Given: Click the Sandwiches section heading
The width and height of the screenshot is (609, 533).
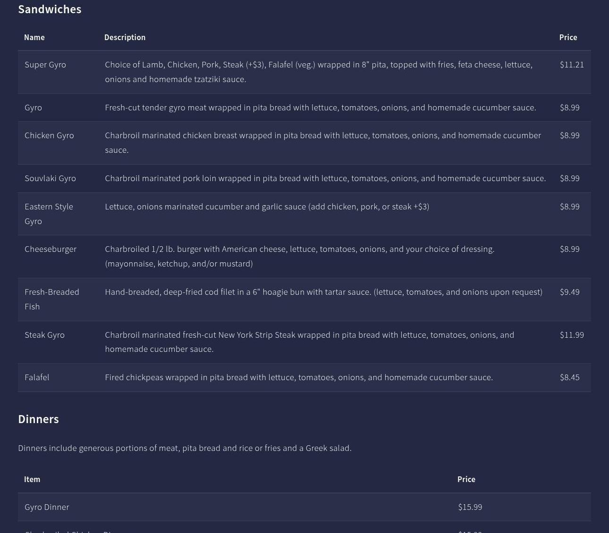Looking at the screenshot, I should click(50, 9).
